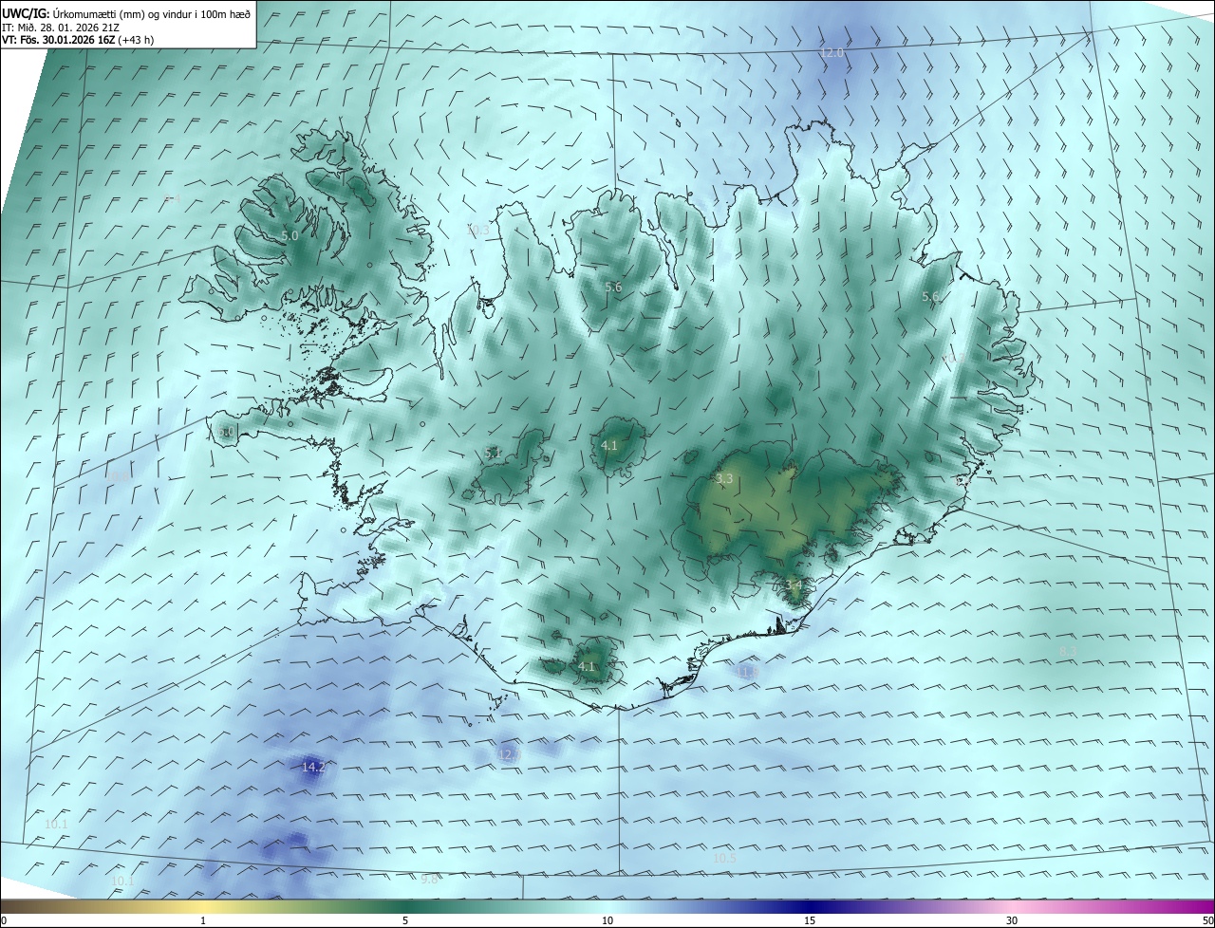Click the 10.5 value near the bottom edge

click(x=724, y=859)
